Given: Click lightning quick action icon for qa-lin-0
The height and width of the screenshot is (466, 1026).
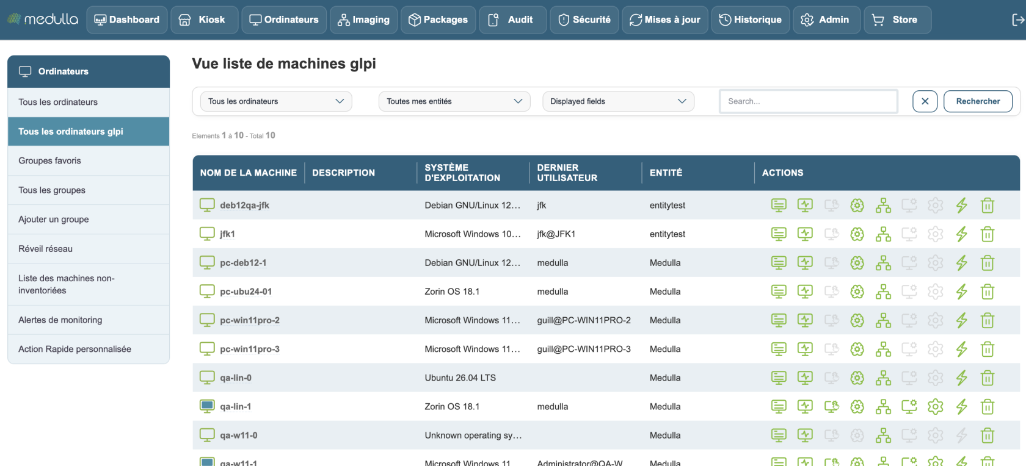Looking at the screenshot, I should pyautogui.click(x=962, y=378).
